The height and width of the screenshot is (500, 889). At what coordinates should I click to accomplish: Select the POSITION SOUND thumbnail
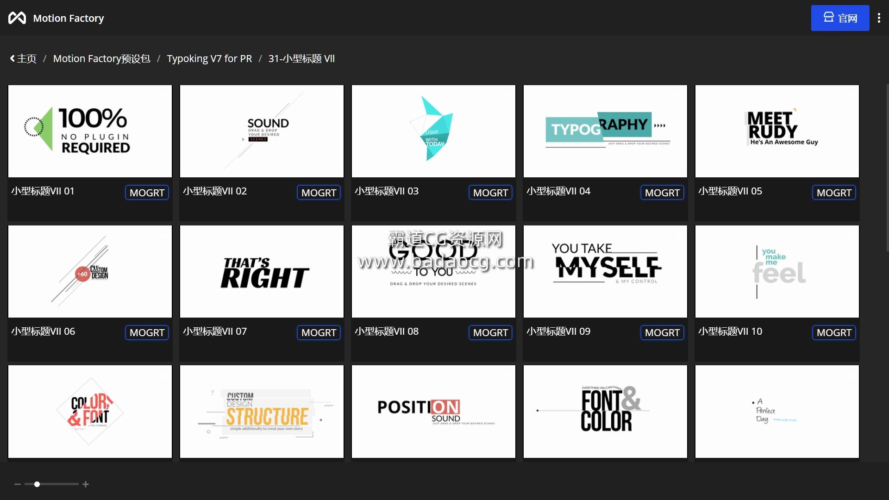coord(433,412)
